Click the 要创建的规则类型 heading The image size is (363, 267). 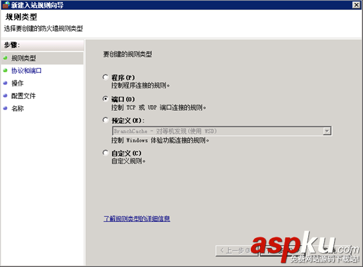[127, 54]
